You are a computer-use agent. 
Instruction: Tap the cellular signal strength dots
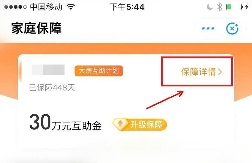tap(15, 7)
